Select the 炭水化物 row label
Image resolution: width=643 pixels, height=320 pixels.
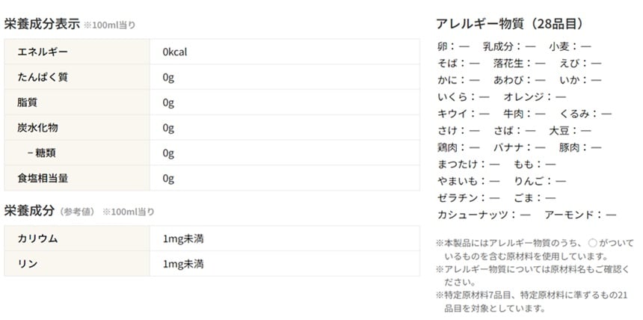(37, 128)
